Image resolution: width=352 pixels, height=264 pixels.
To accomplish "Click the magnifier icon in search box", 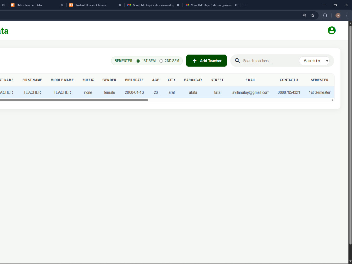I will coord(237,60).
